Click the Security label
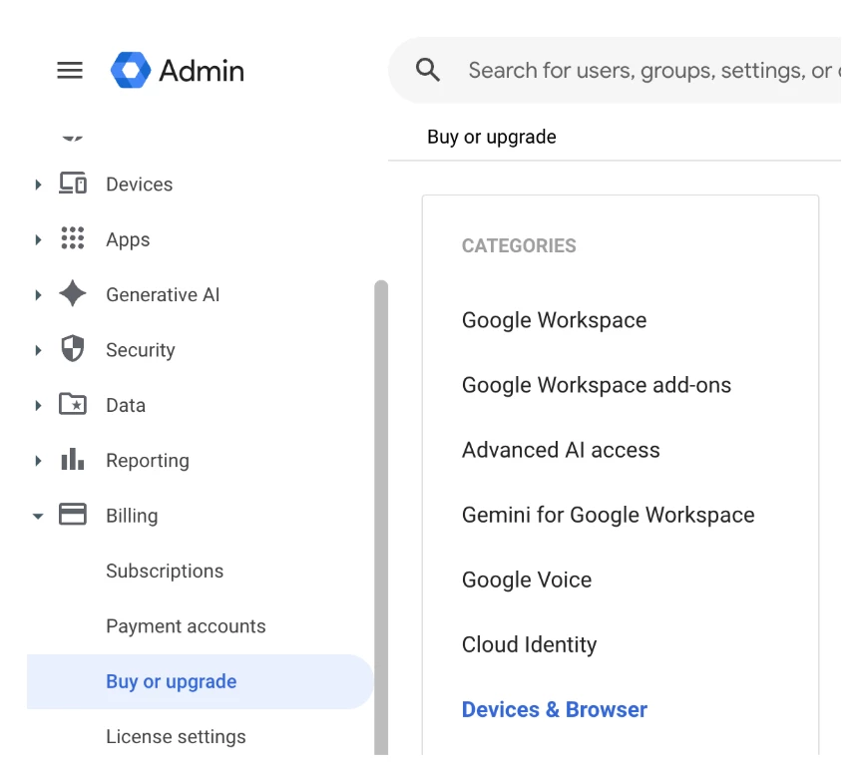Image resolution: width=860 pixels, height=782 pixels. pos(141,350)
